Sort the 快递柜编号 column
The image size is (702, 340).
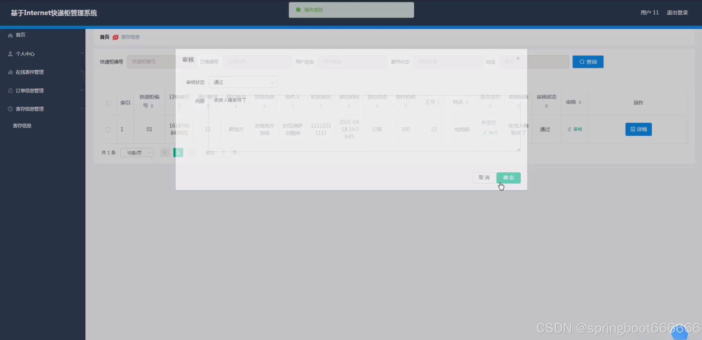[152, 106]
